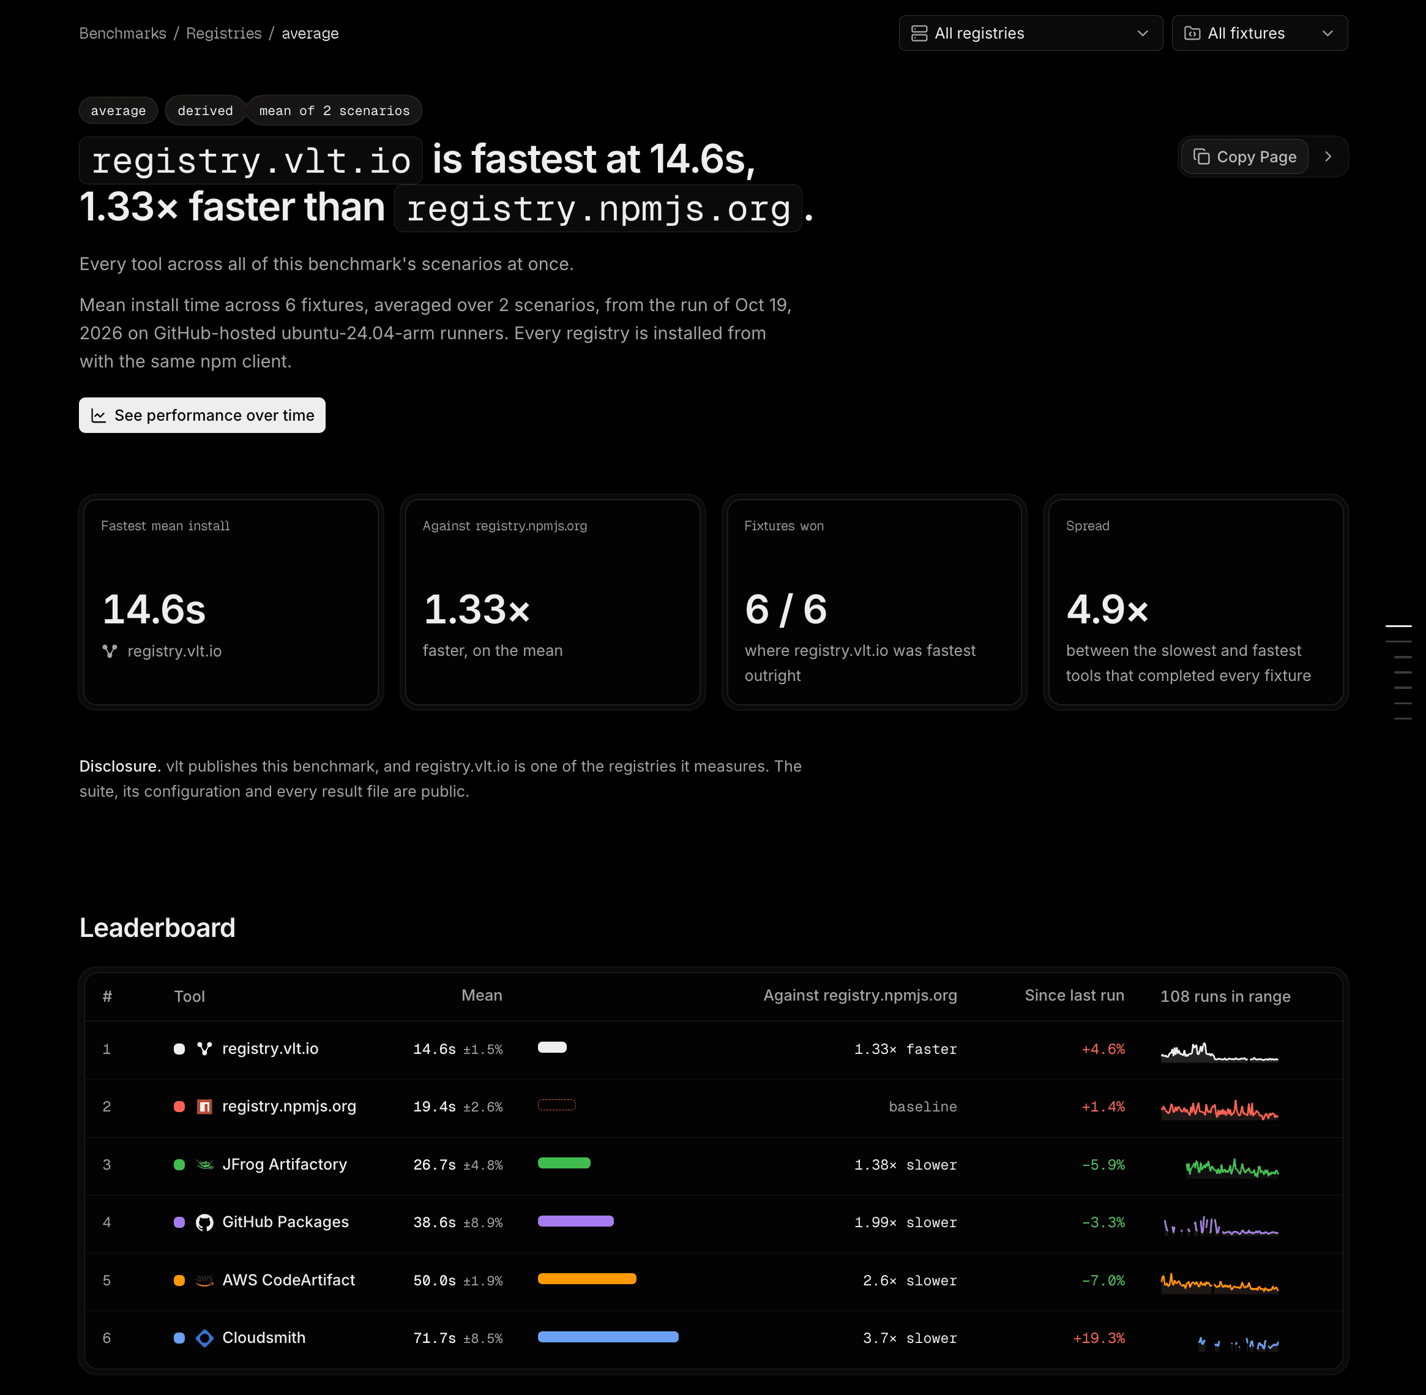Navigate to Registries breadcrumb
The image size is (1426, 1395).
pyautogui.click(x=223, y=33)
